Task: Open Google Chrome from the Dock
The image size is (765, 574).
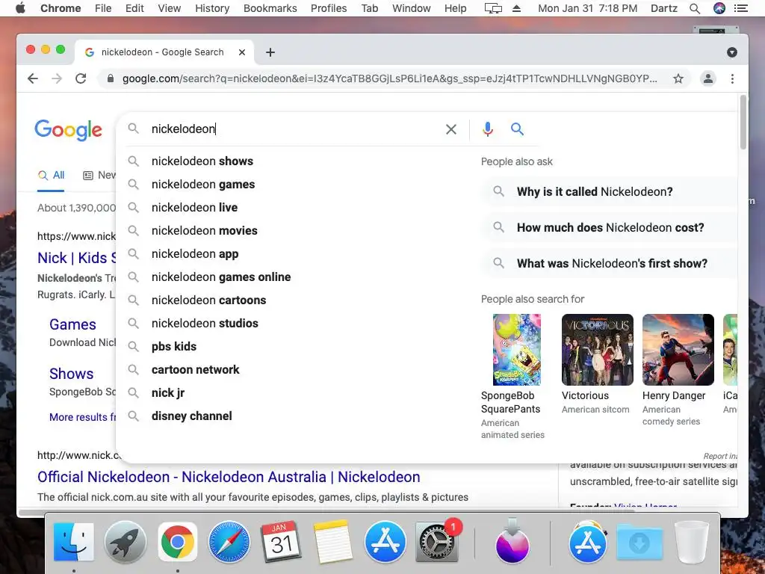Action: (x=178, y=542)
